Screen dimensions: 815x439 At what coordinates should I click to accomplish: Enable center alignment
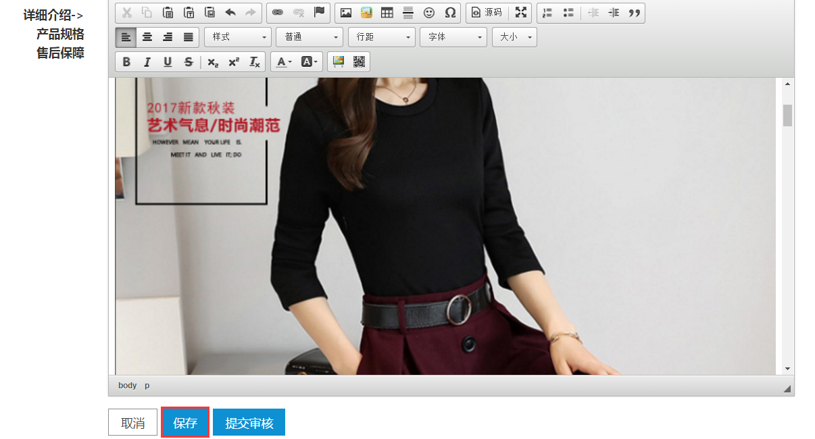(147, 37)
